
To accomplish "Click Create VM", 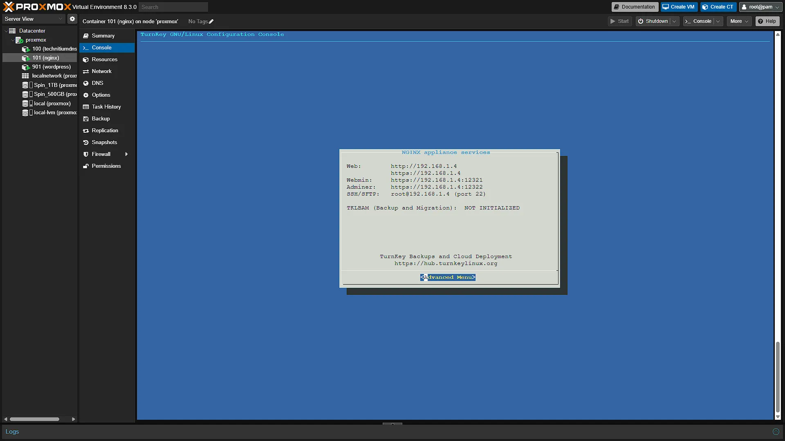I will (679, 7).
